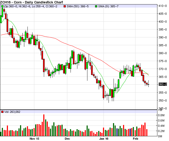Click the 'Vol: 263,082' label
The height and width of the screenshot is (141, 169).
pos(12,112)
